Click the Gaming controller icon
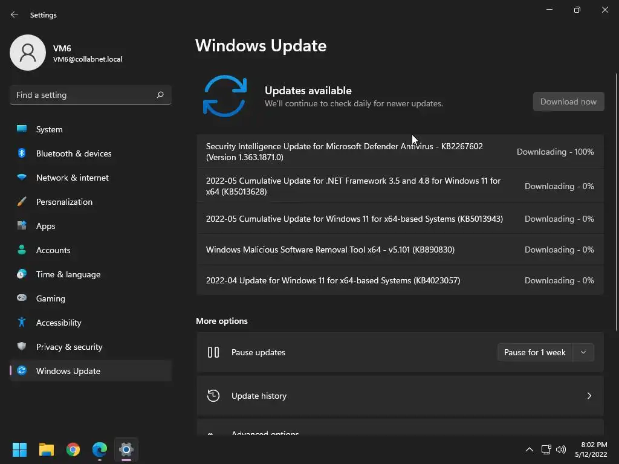The width and height of the screenshot is (619, 464). pyautogui.click(x=22, y=298)
